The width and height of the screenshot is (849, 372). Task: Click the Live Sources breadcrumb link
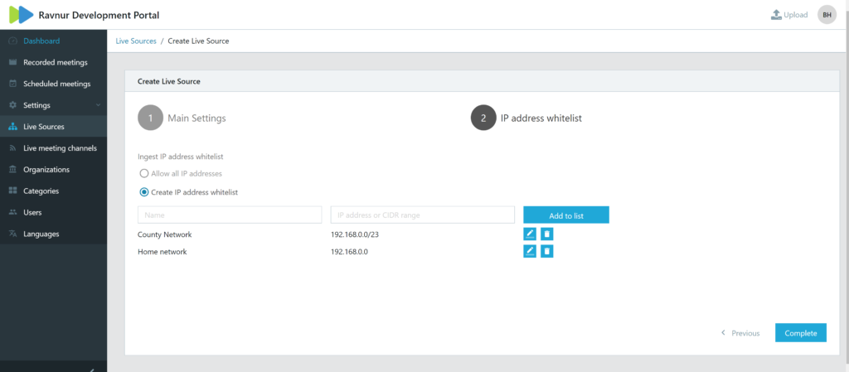pos(135,41)
